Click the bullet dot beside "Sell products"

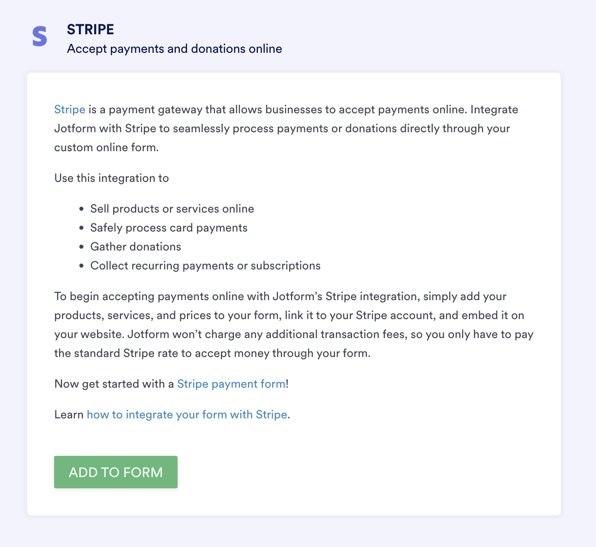81,209
